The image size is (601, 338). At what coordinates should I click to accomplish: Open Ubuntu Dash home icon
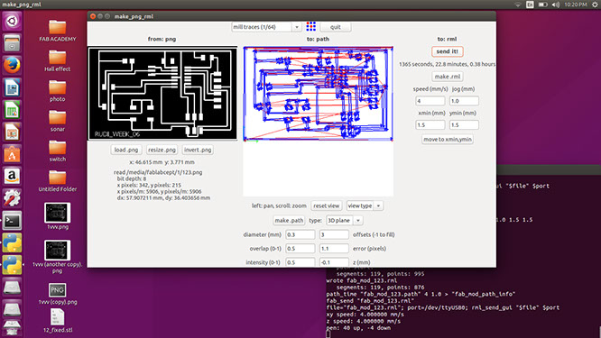coord(12,21)
